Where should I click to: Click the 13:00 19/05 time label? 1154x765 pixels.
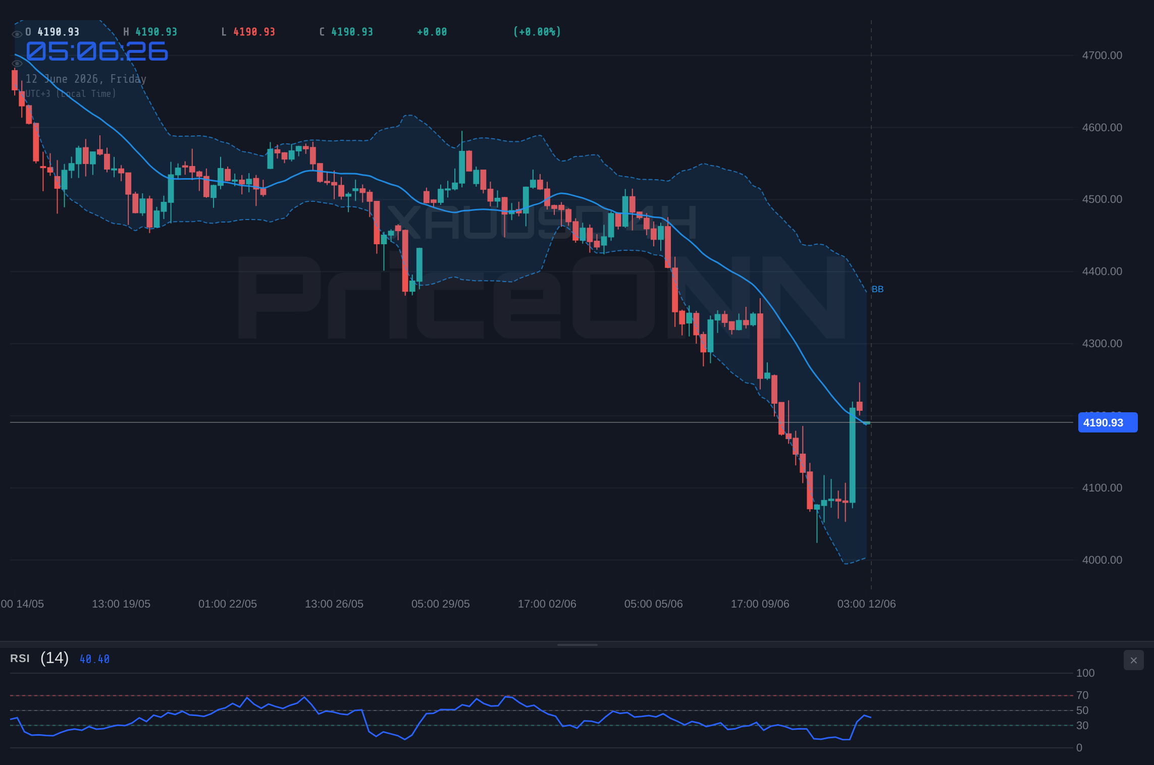point(121,604)
